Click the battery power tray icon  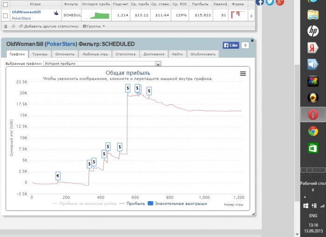pos(314,206)
